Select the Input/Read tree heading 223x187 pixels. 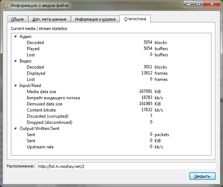30,86
